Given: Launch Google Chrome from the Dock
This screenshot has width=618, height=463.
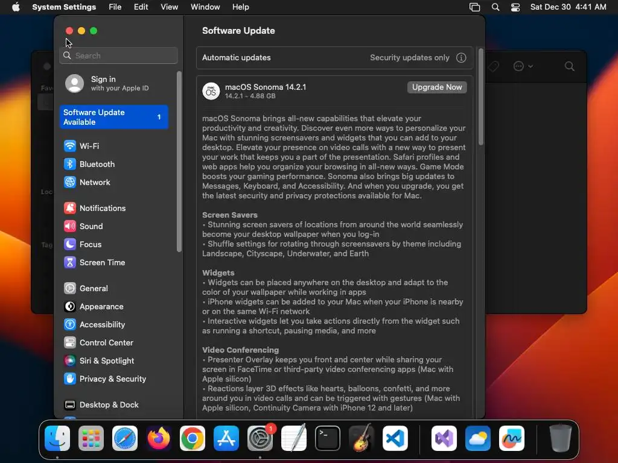Looking at the screenshot, I should 193,438.
